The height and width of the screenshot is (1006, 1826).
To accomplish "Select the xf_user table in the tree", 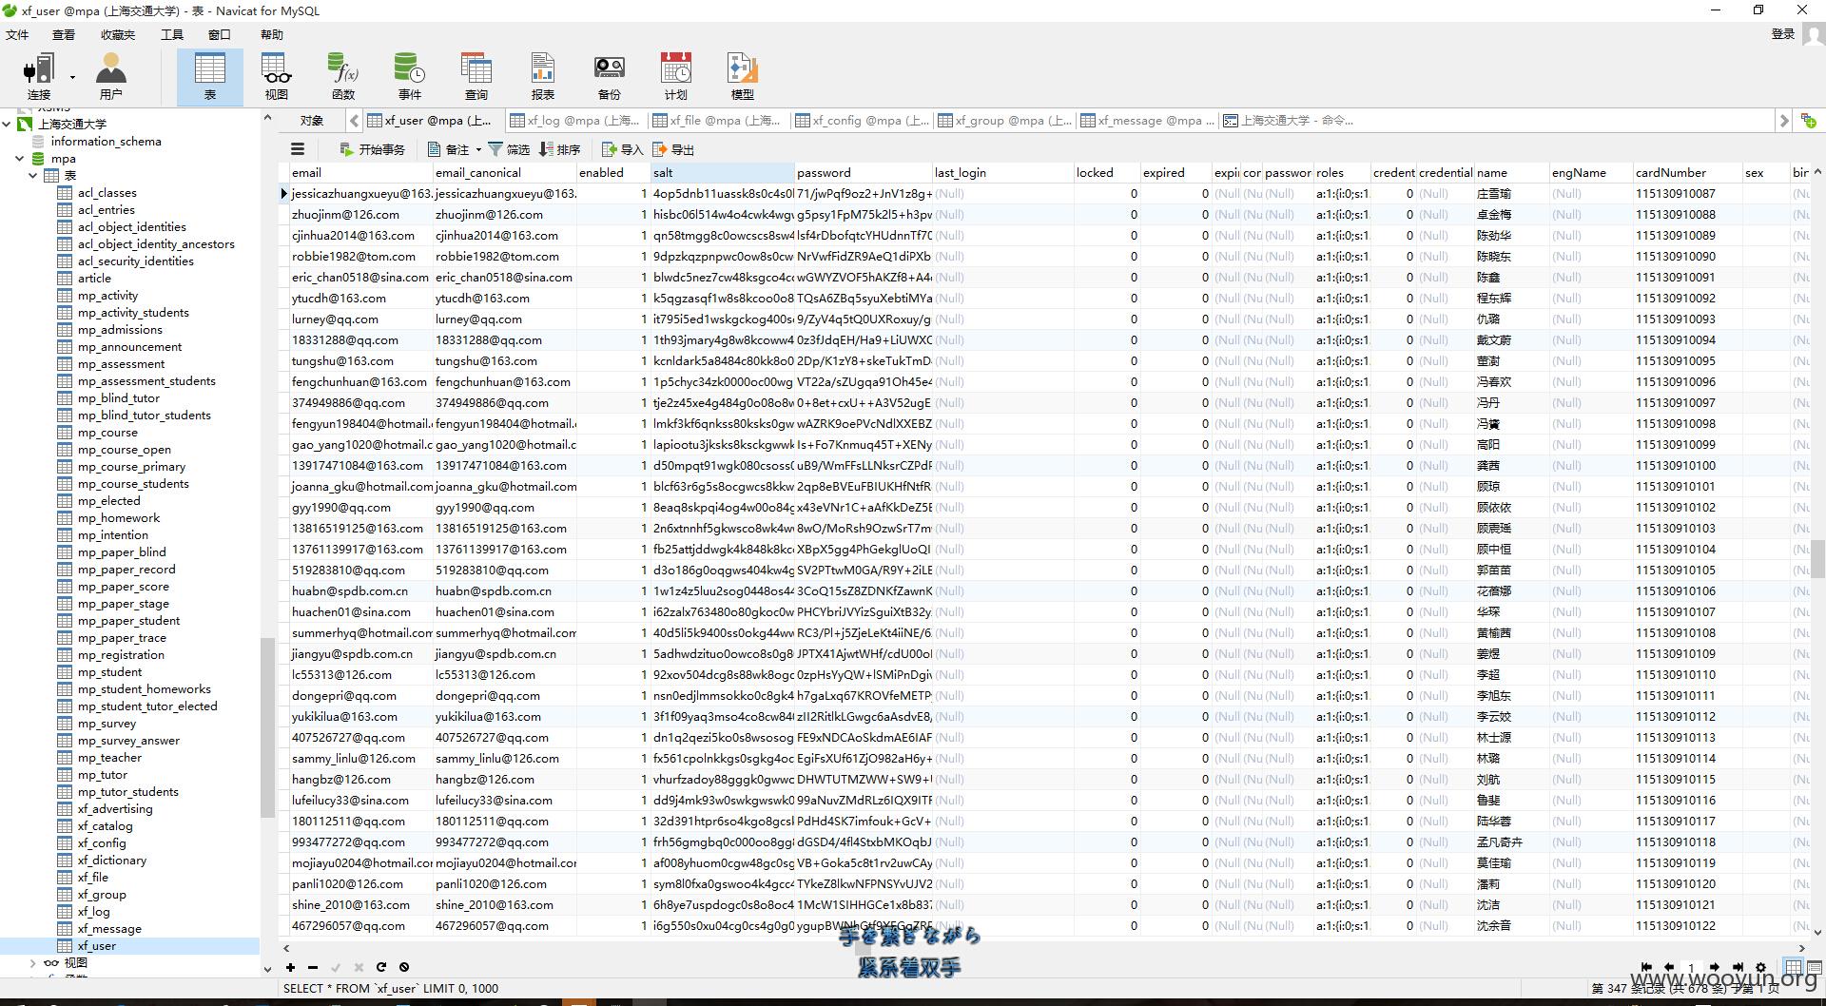I will point(96,946).
